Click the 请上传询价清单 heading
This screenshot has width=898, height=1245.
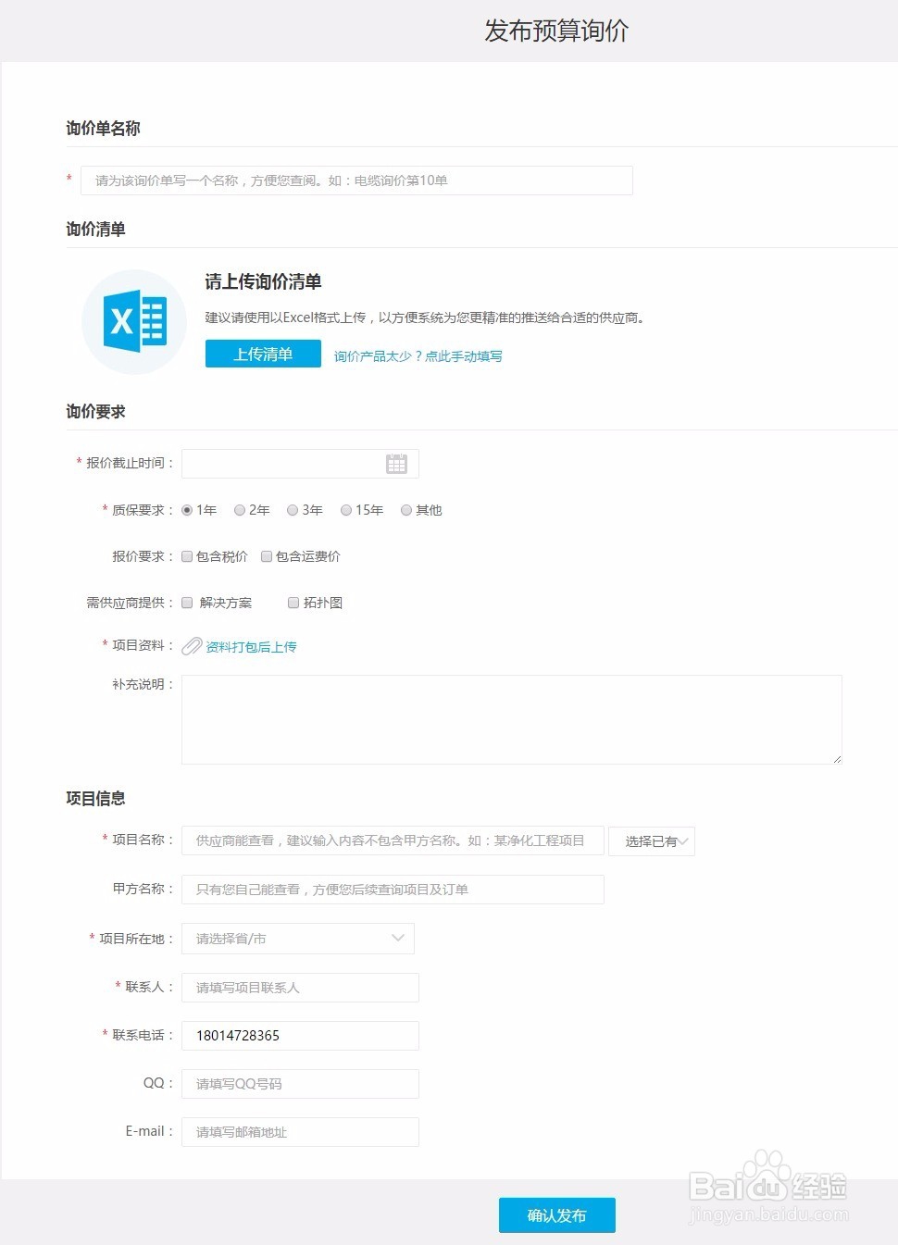pyautogui.click(x=263, y=282)
